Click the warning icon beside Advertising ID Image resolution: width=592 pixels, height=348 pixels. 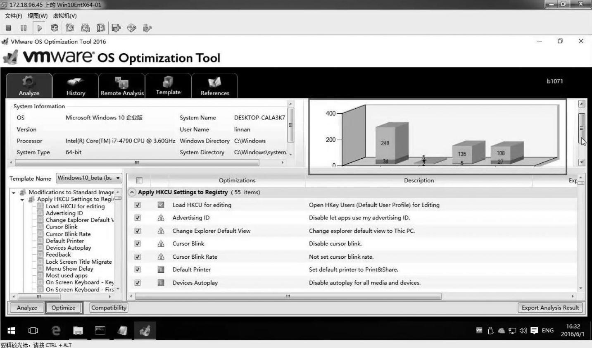click(x=161, y=218)
